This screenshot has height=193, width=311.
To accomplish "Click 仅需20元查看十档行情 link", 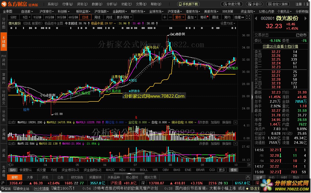I will pos(280,46).
